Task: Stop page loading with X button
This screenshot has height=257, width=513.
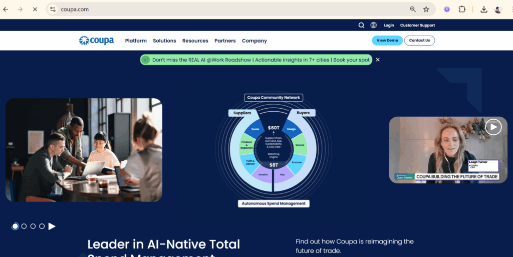Action: click(35, 10)
